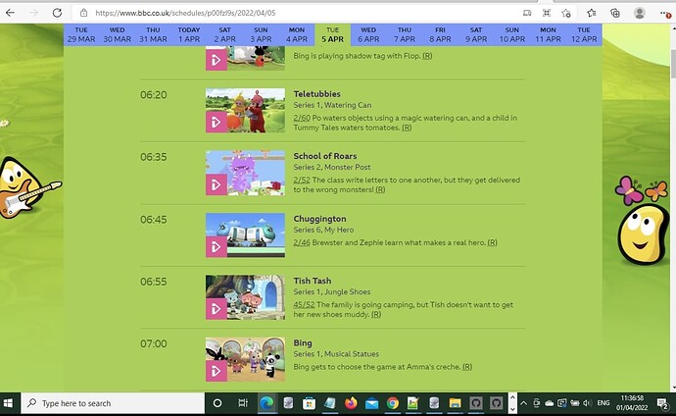The width and height of the screenshot is (676, 416).
Task: Select the FRI 8 APR schedule tab
Action: [440, 34]
